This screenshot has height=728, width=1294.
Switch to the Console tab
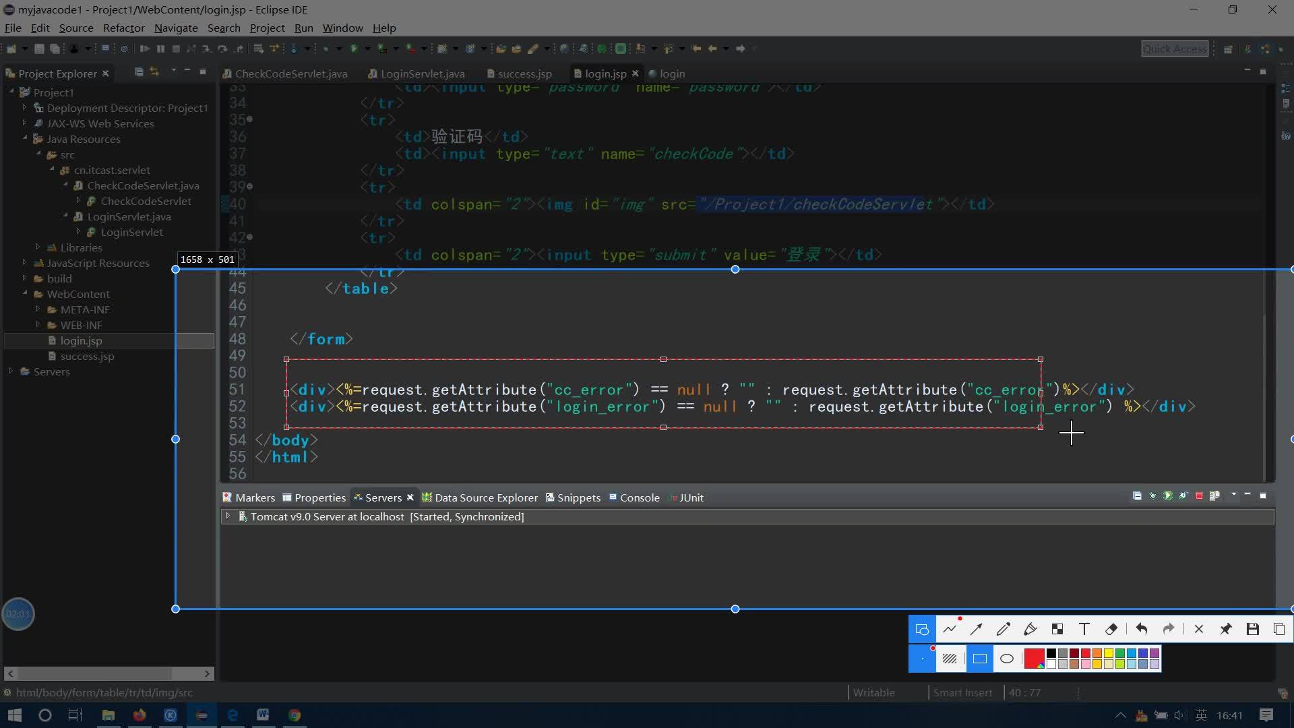(x=634, y=497)
